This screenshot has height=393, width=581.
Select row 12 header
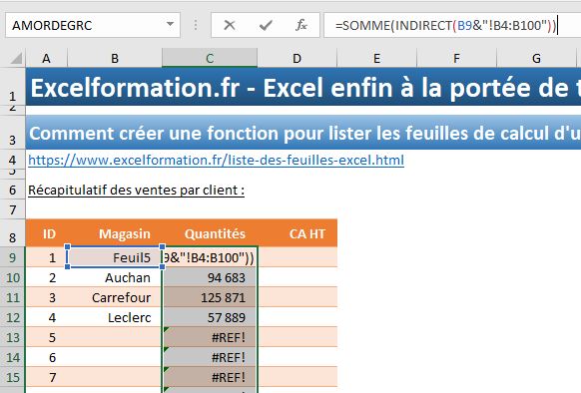(13, 317)
